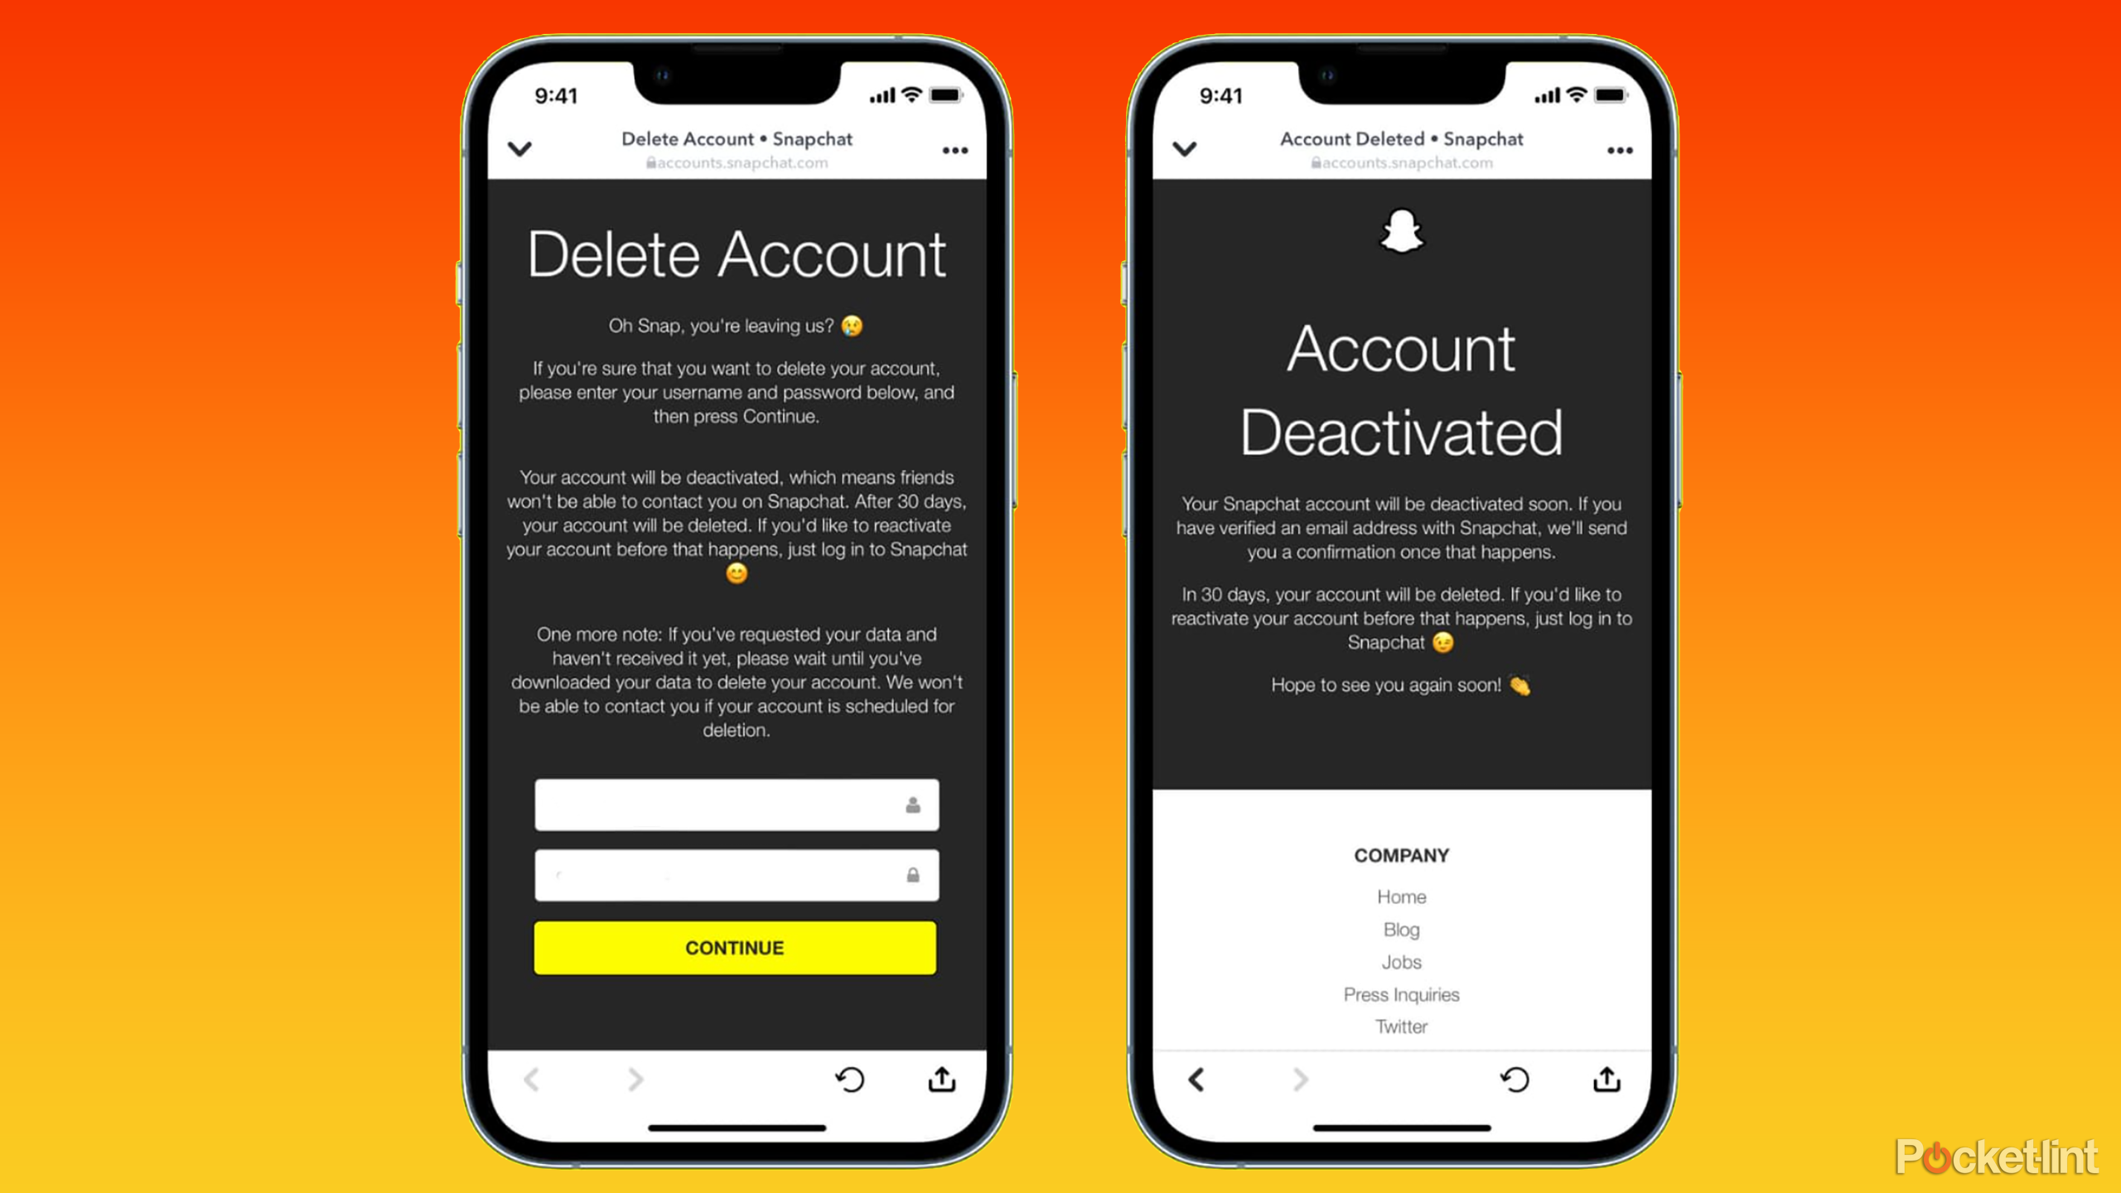Click the Home link in Company section
Image resolution: width=2121 pixels, height=1193 pixels.
point(1401,896)
